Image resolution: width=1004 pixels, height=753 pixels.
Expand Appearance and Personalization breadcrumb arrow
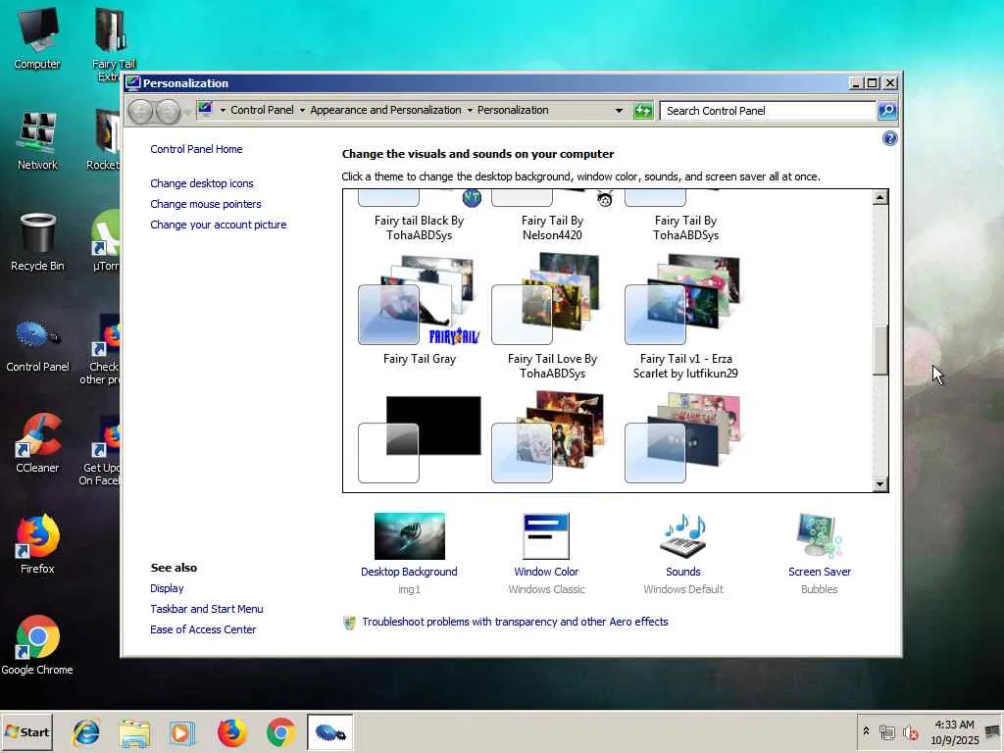(470, 110)
